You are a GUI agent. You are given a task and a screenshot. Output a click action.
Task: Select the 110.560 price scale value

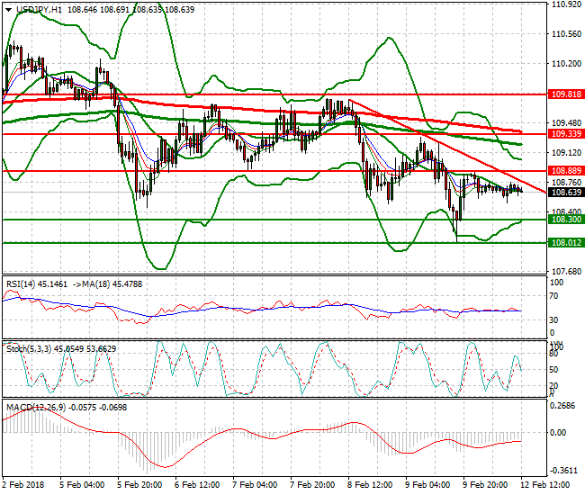pos(566,34)
